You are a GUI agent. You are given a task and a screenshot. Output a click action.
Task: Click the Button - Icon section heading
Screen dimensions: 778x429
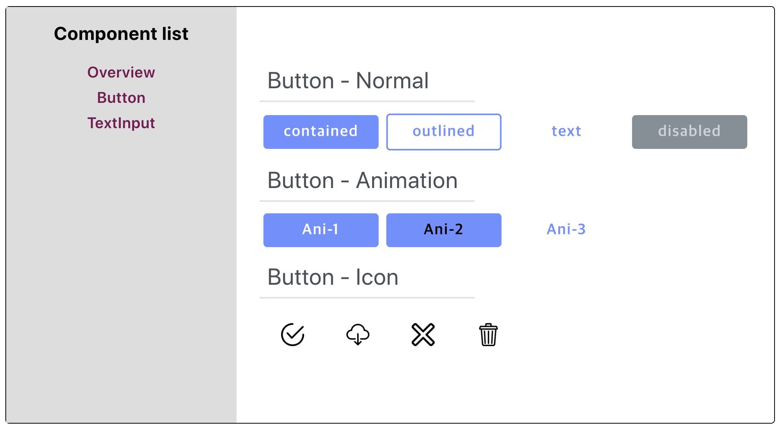[x=333, y=277]
